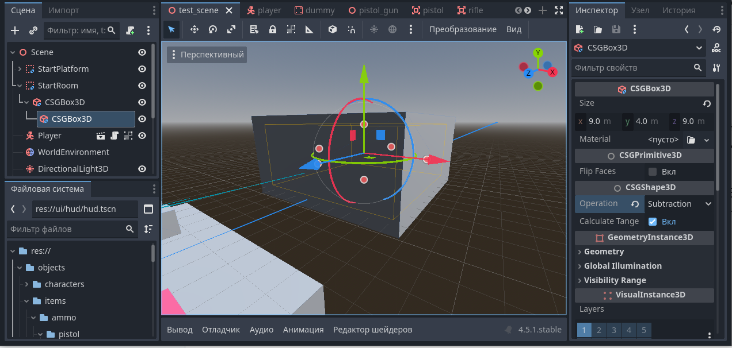The image size is (732, 348).
Task: Click the Перспективный viewport menu button
Action: click(x=207, y=55)
